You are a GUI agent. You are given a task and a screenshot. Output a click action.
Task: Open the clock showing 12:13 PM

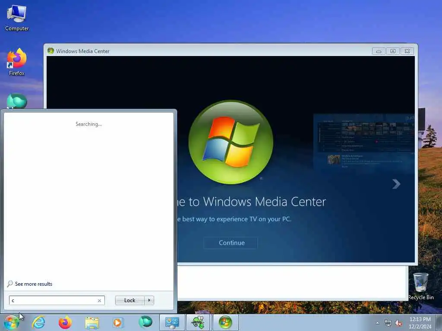point(420,323)
